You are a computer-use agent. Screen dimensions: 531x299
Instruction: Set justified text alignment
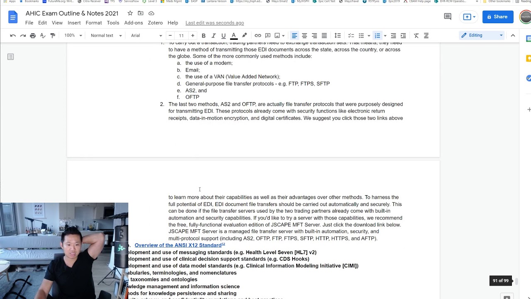tap(324, 36)
